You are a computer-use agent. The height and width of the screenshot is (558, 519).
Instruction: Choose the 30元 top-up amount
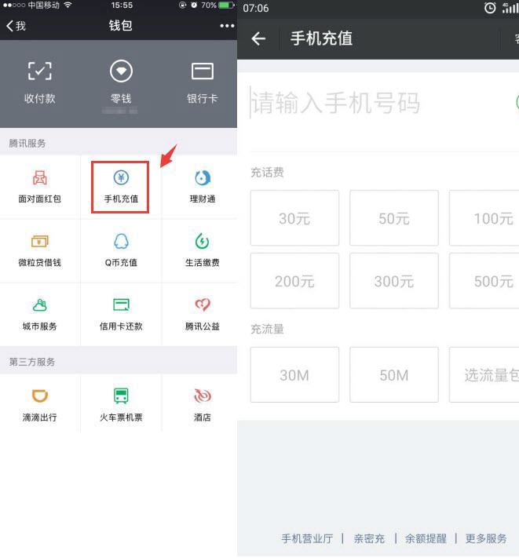click(294, 218)
